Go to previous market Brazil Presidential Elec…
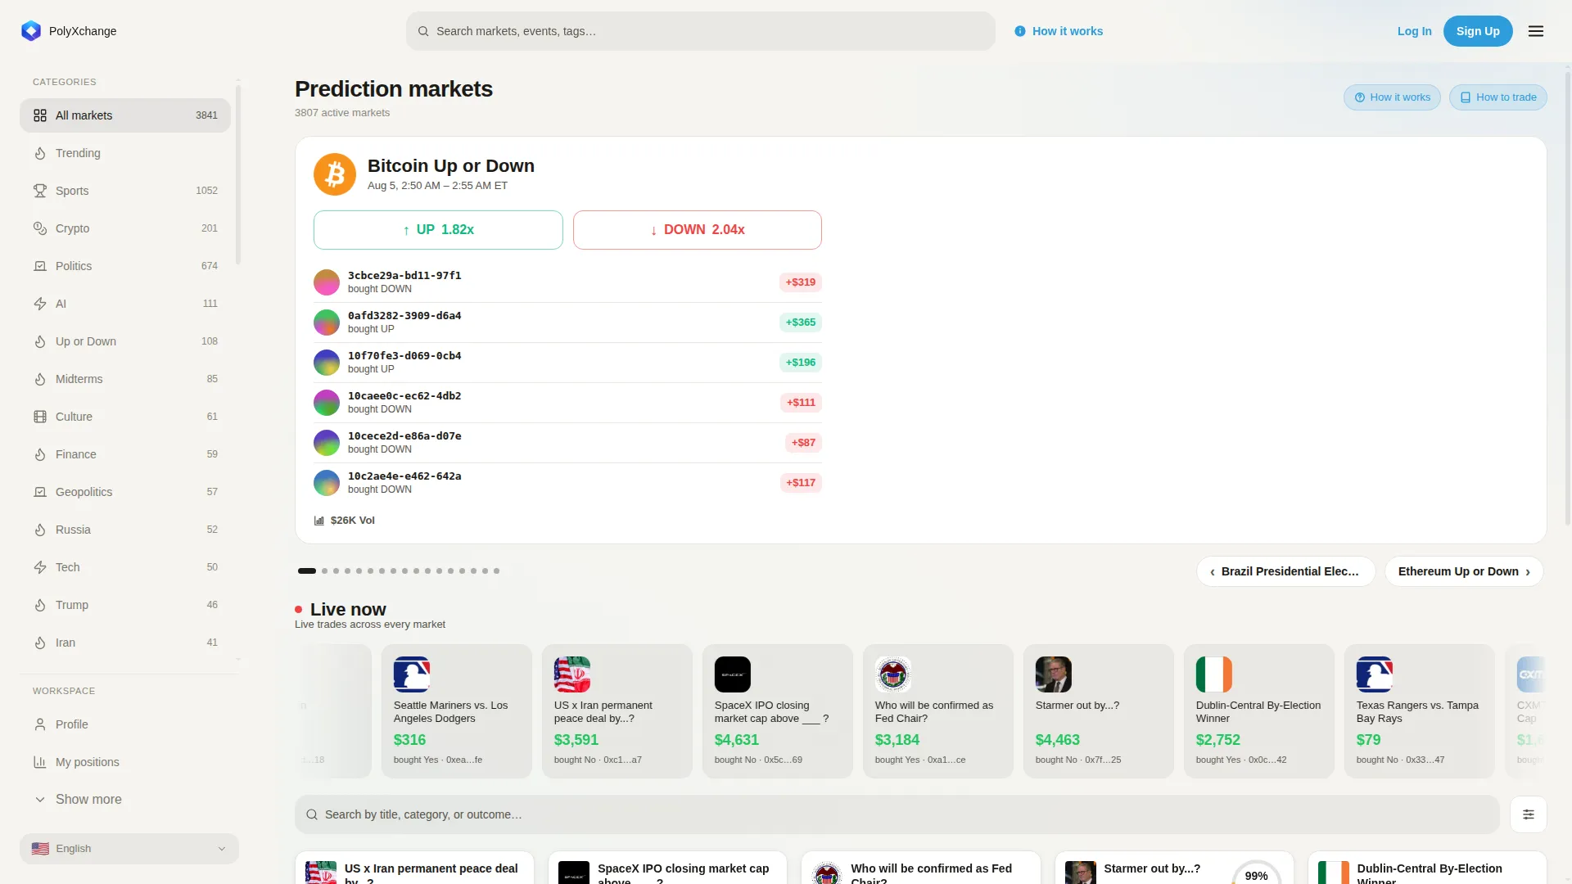 (1286, 571)
